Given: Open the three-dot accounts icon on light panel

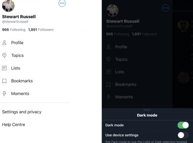Looking at the screenshot, I should (x=62, y=3).
